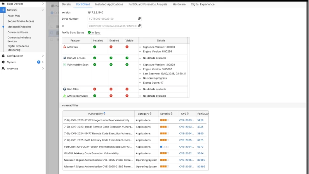Expand the System menu chevron
Image resolution: width=309 pixels, height=174 pixels.
43,62
